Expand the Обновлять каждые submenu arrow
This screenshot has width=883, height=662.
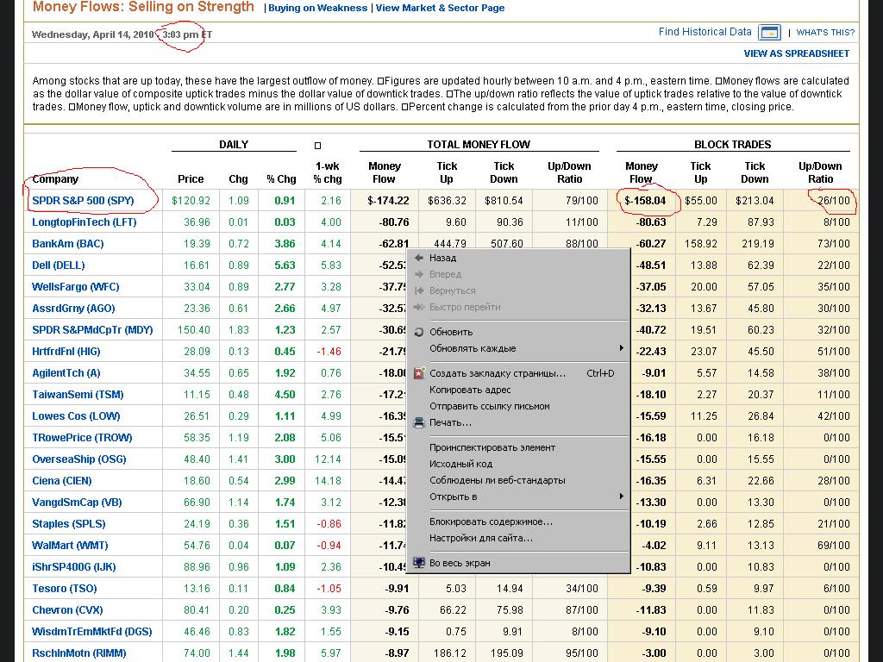point(620,348)
